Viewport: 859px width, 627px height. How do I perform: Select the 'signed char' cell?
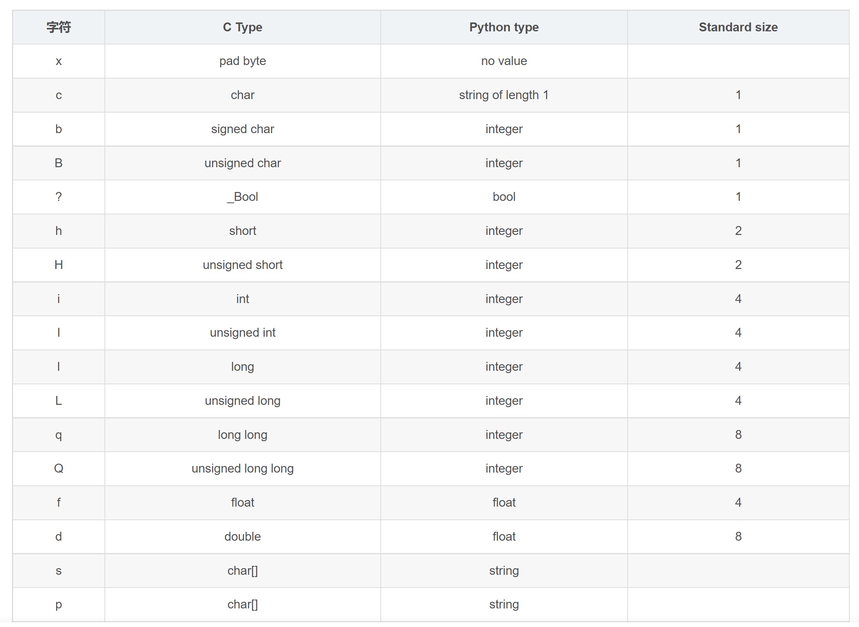[x=243, y=129]
